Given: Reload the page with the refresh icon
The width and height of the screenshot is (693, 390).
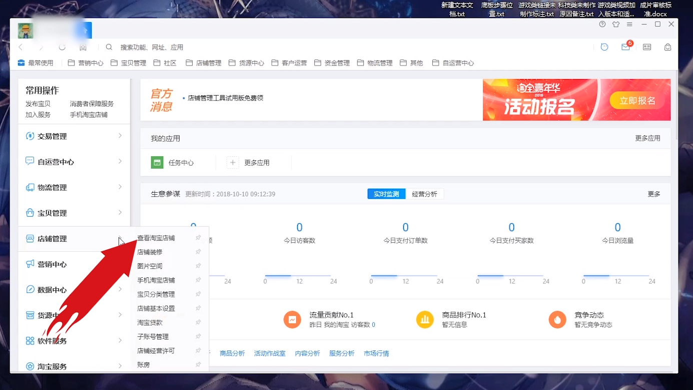Looking at the screenshot, I should 62,47.
